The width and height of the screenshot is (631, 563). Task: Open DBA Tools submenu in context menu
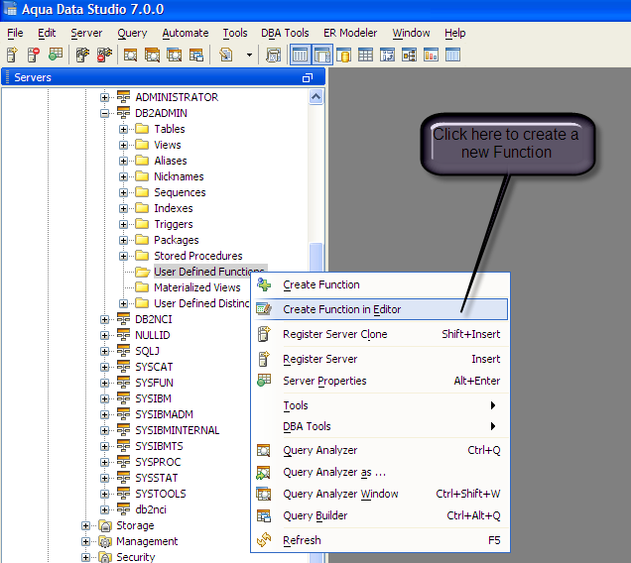(380, 426)
